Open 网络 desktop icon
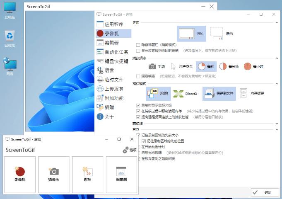The width and height of the screenshot is (282, 199). pyautogui.click(x=10, y=66)
